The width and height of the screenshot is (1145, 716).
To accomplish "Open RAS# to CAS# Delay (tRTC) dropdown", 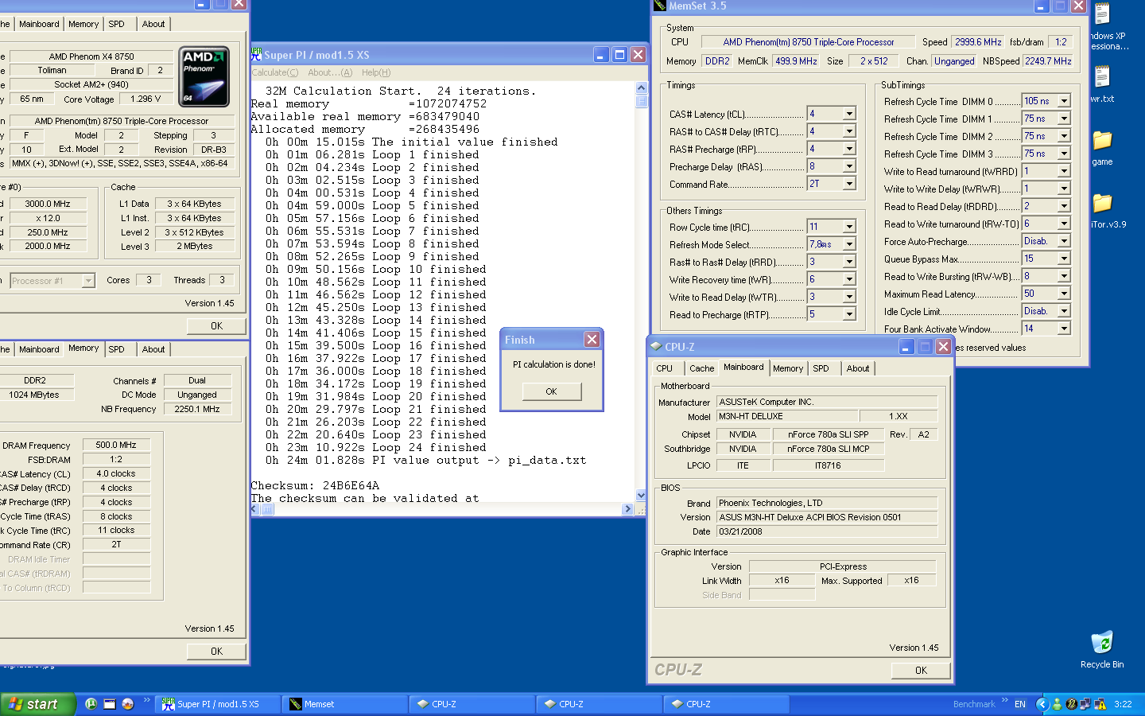I will click(x=849, y=131).
